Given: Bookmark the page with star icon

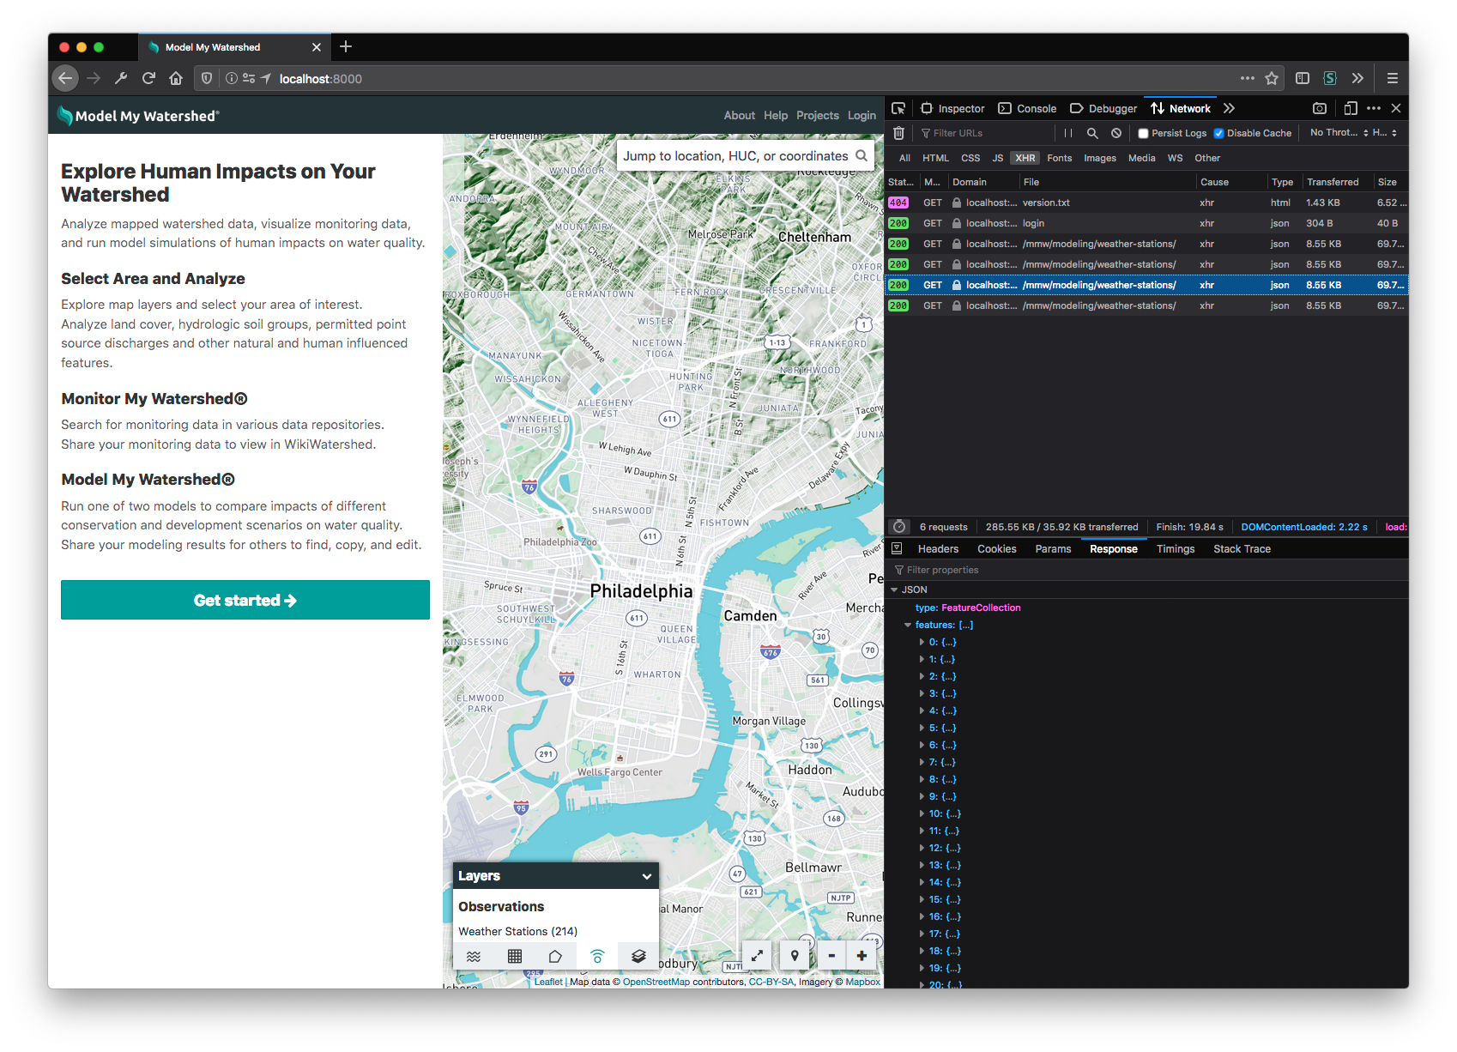Looking at the screenshot, I should 1272,78.
